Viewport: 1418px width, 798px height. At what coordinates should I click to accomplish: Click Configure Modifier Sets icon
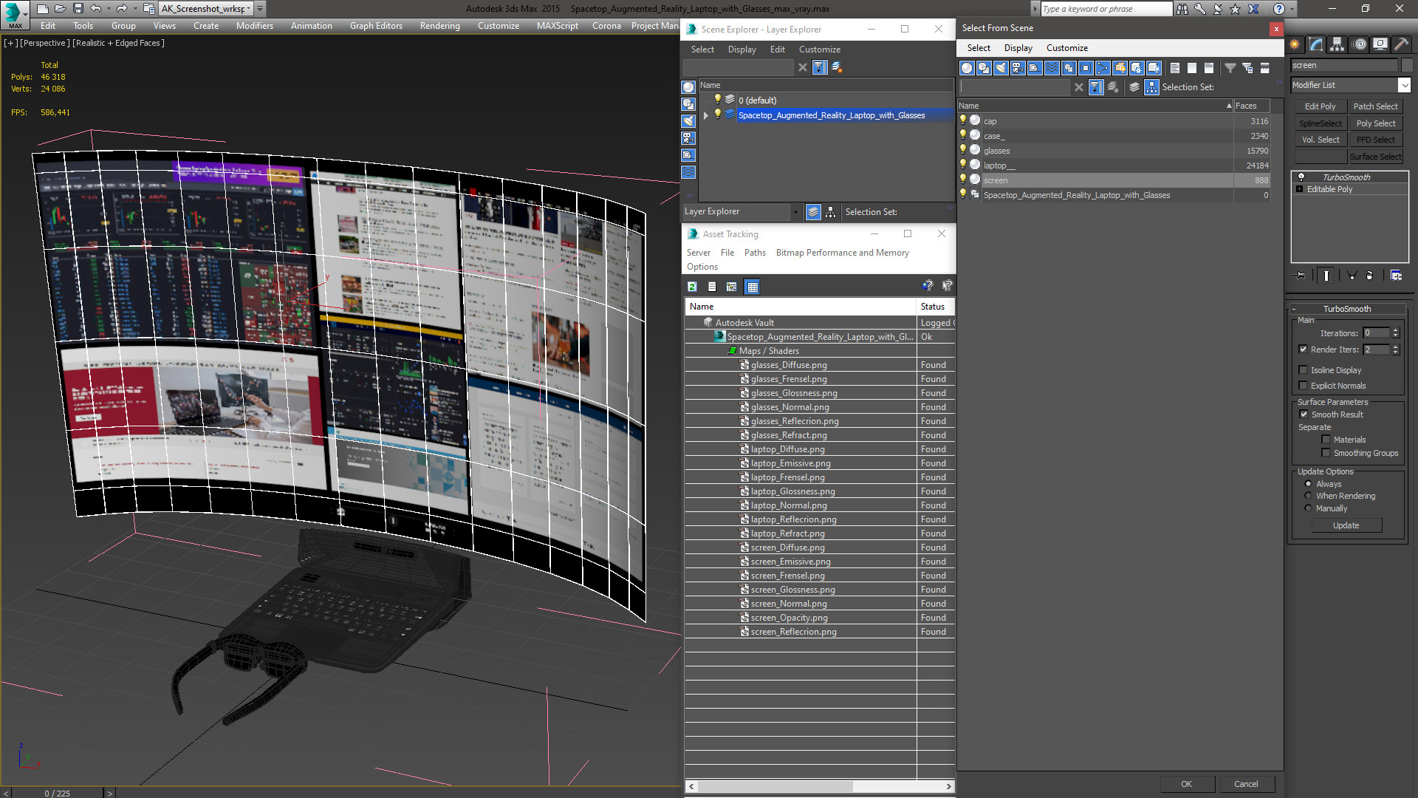pyautogui.click(x=1397, y=276)
